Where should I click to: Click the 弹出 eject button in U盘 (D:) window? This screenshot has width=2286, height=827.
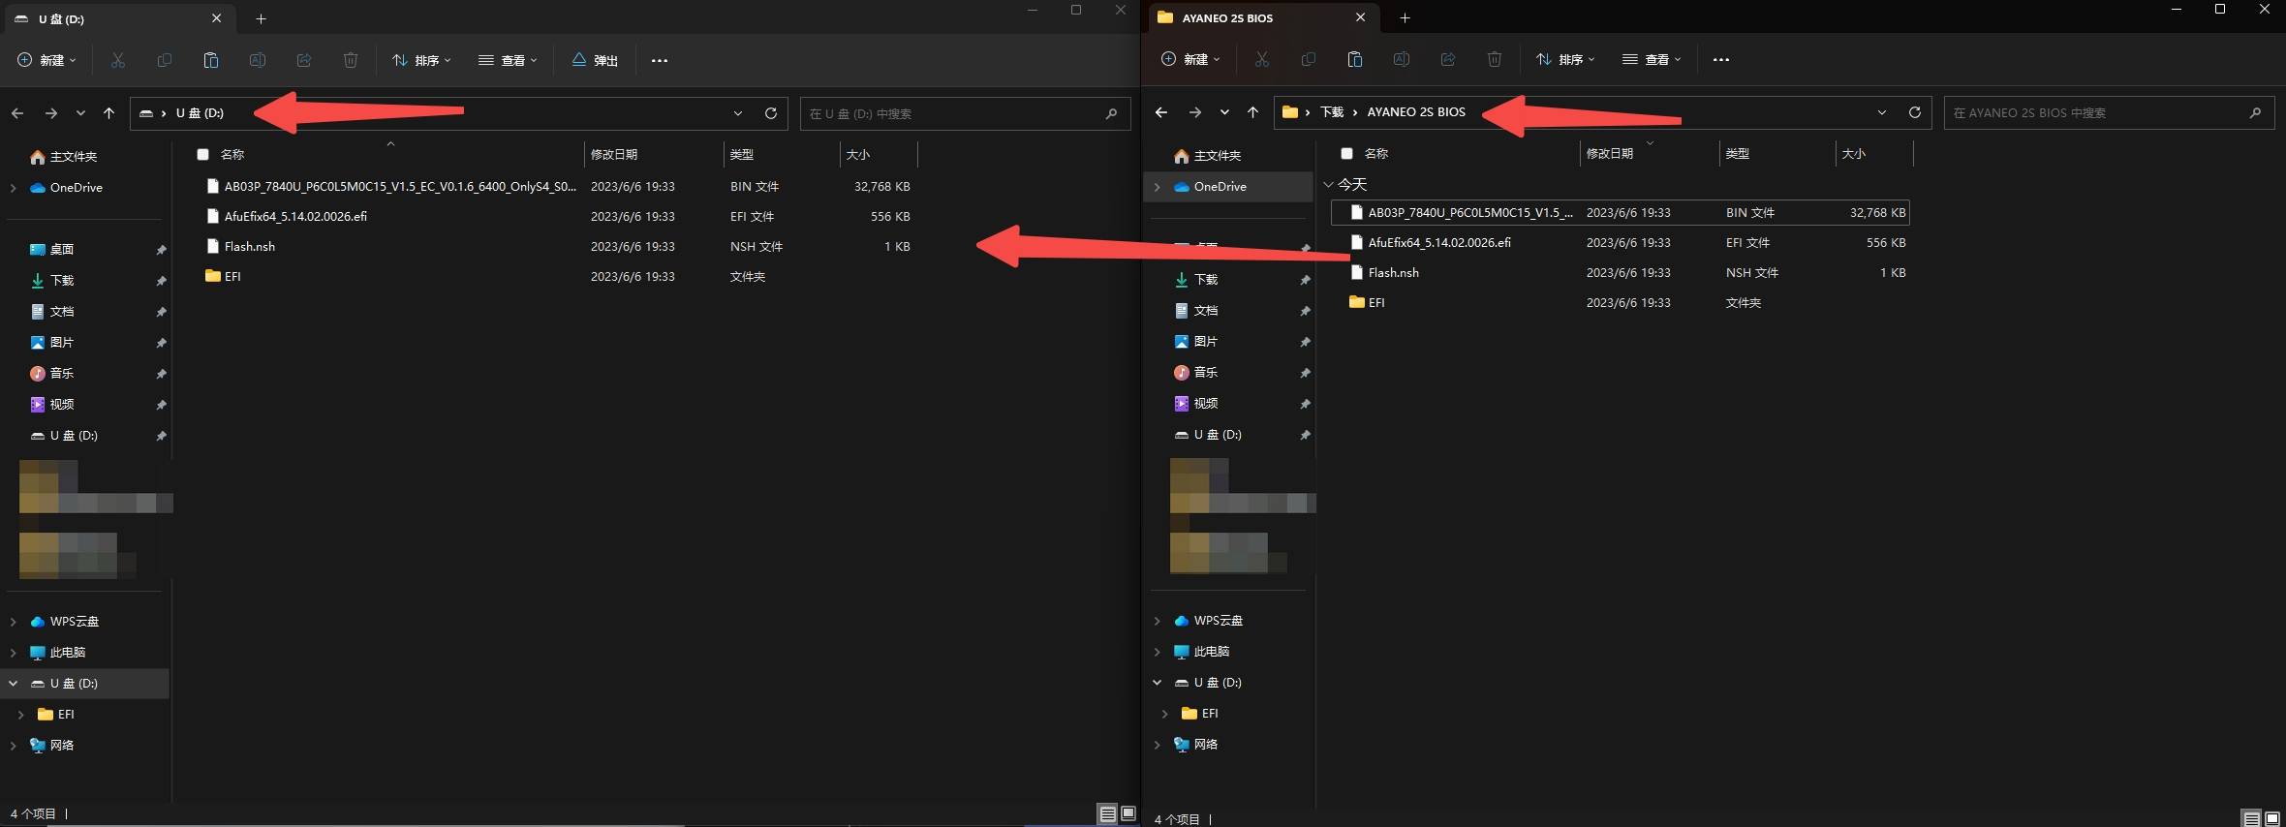point(595,60)
